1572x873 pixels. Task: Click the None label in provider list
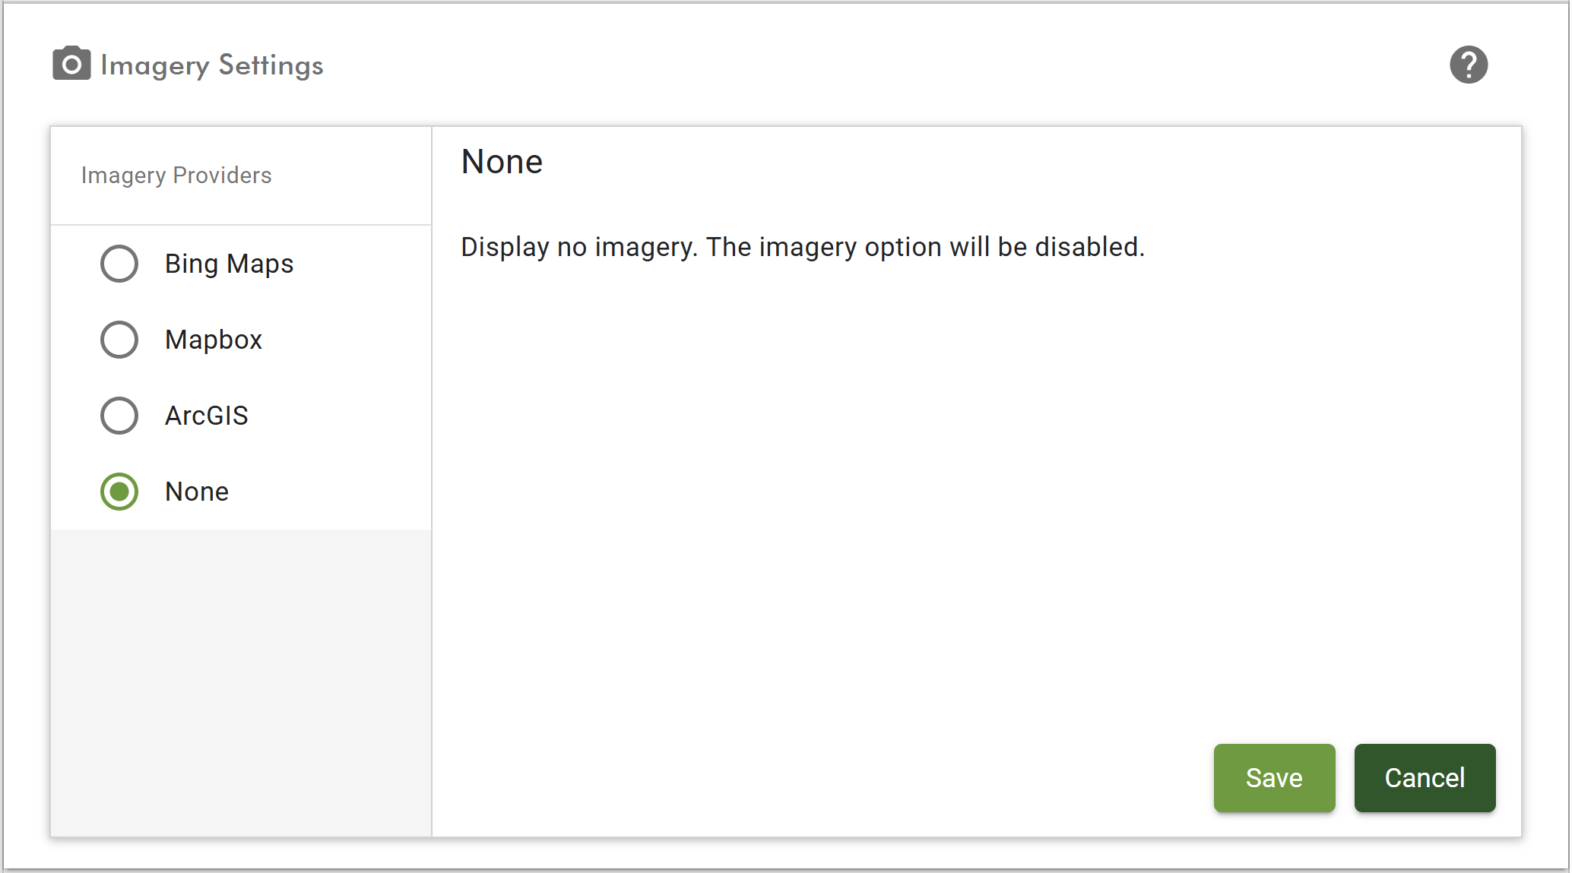click(197, 492)
